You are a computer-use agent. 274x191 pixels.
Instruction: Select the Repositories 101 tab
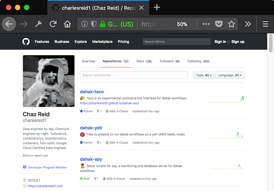116,61
